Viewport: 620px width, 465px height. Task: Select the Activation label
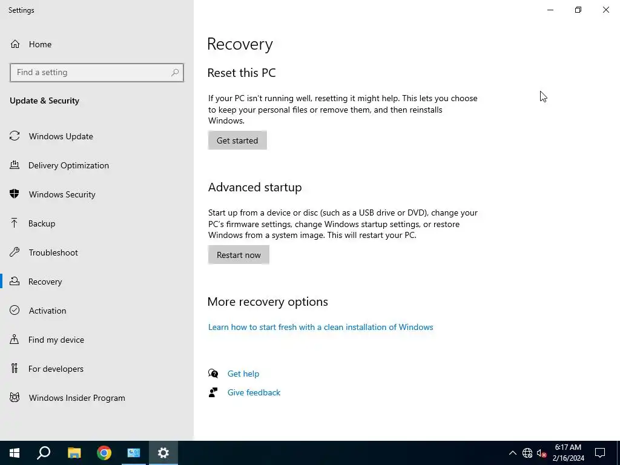(x=47, y=311)
